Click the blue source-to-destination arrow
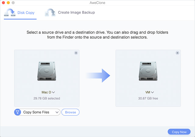The width and height of the screenshot is (195, 137). [98, 76]
